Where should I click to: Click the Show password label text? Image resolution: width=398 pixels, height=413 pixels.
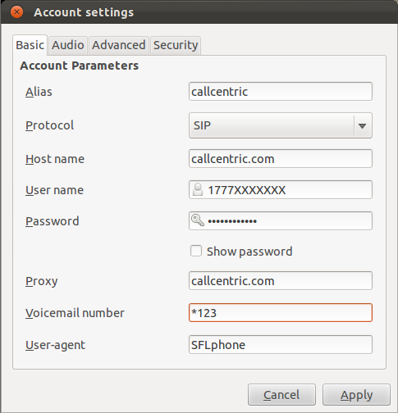pos(249,252)
